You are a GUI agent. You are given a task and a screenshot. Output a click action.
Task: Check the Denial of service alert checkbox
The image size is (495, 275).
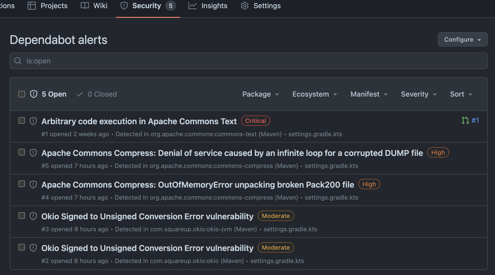(x=22, y=152)
